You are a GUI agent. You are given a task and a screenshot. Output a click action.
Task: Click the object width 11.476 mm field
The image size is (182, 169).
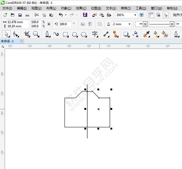tap(18, 22)
